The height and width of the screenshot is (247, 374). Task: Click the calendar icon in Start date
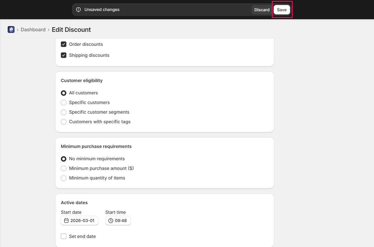click(x=66, y=221)
